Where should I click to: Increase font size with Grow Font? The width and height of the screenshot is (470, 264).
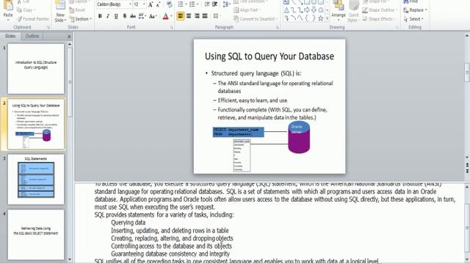pyautogui.click(x=151, y=4)
